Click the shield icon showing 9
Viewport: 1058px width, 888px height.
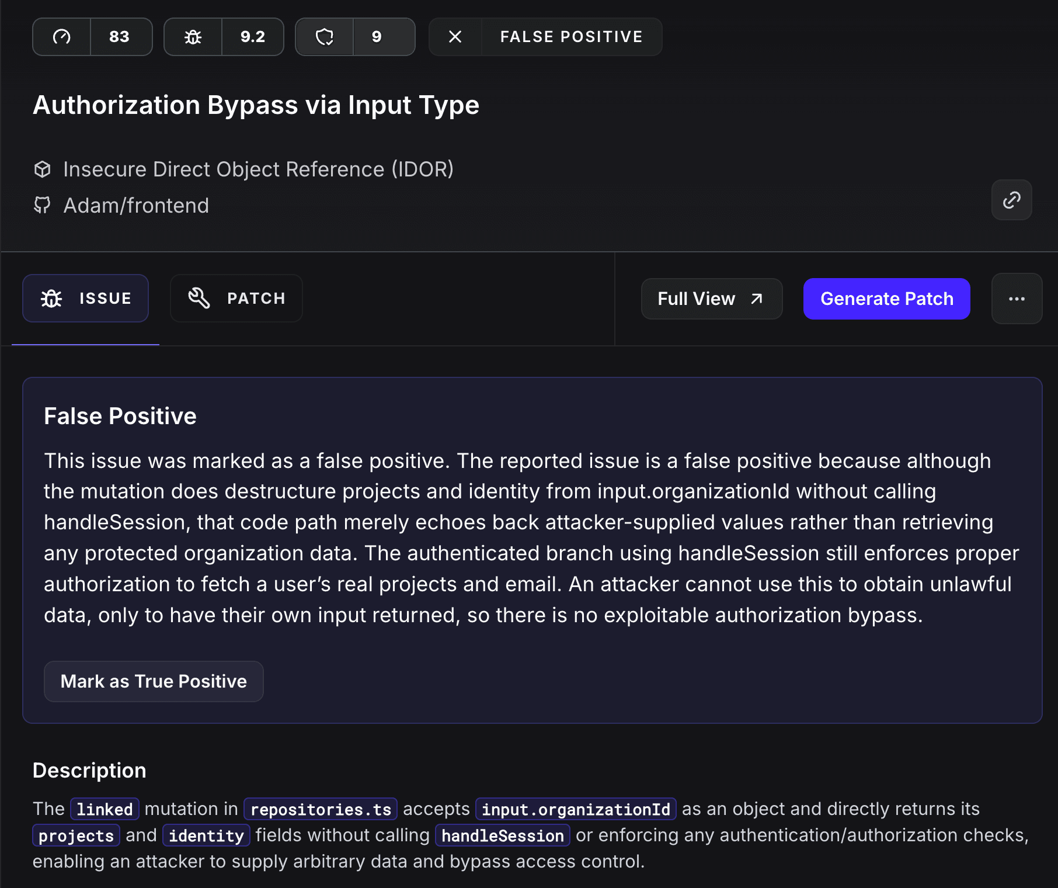point(325,36)
